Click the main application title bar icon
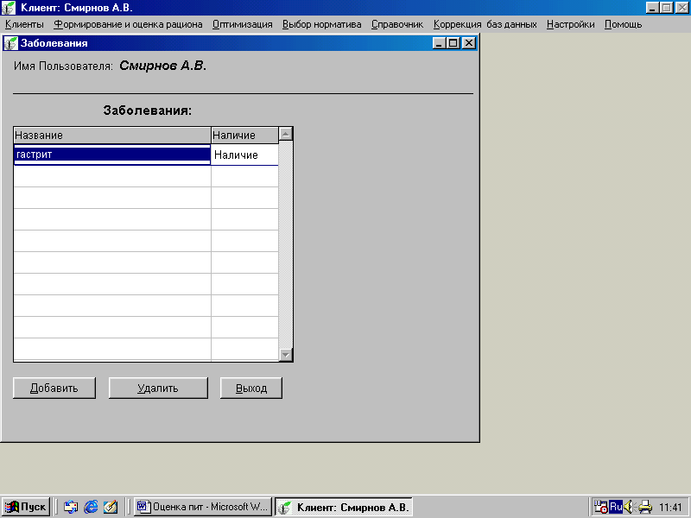 click(9, 8)
